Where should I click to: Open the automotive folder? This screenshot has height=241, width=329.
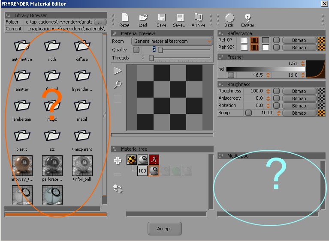[x=22, y=46]
